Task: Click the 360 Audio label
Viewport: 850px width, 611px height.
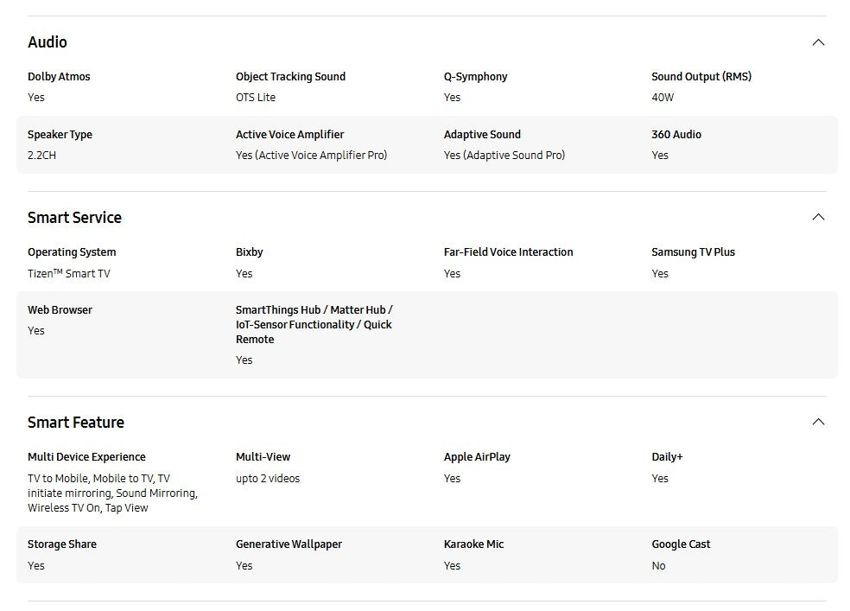Action: pos(676,135)
